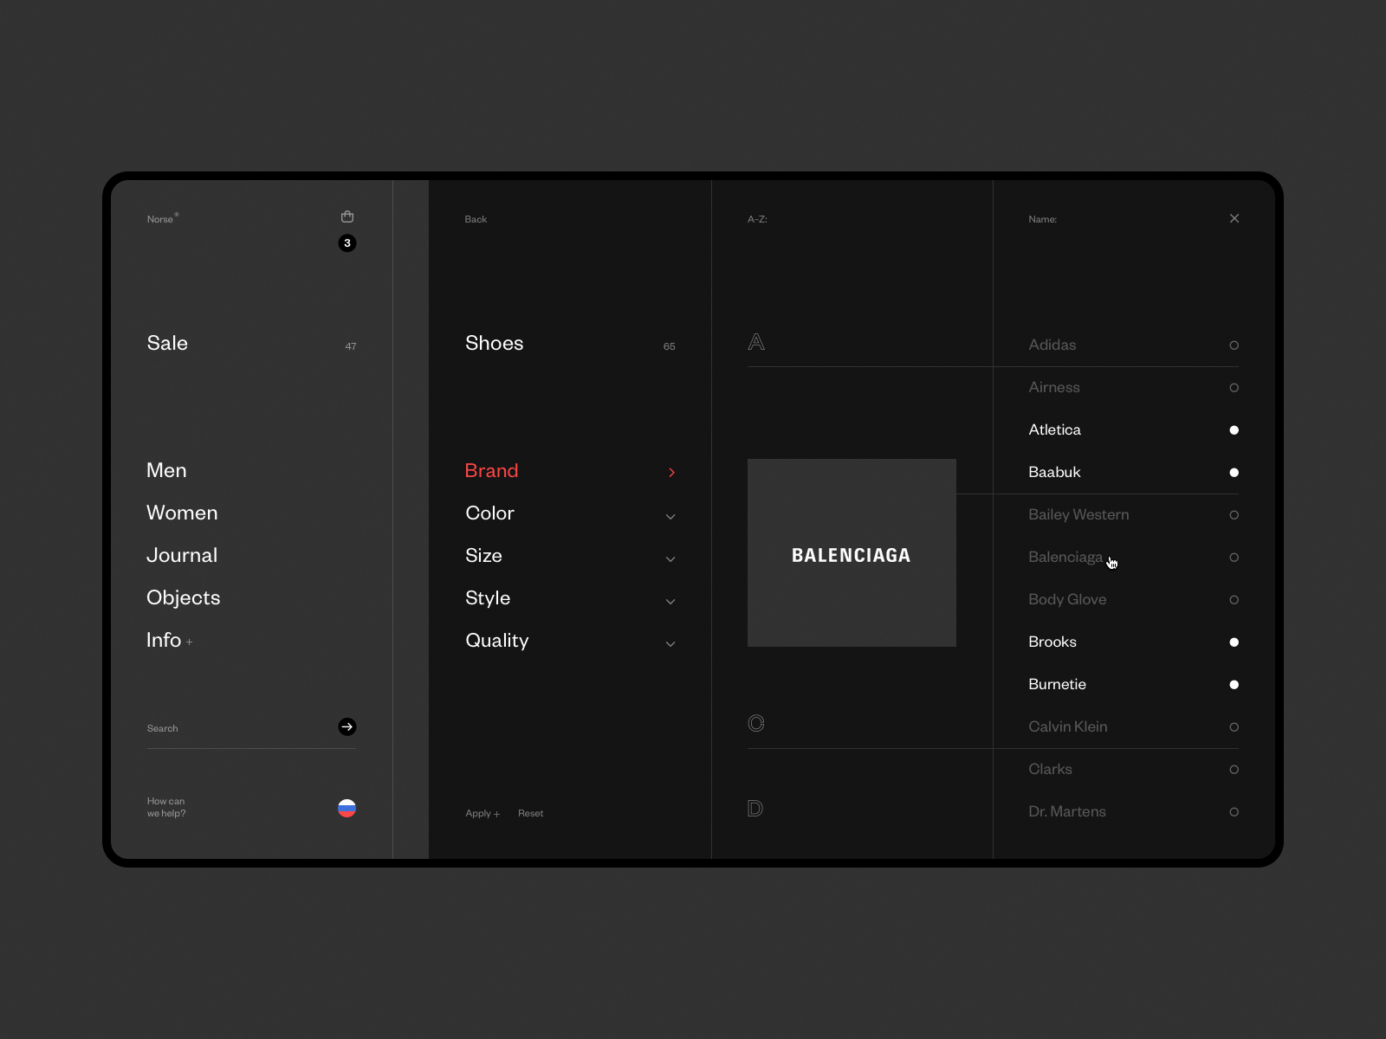Close the brand filter panel
This screenshot has height=1039, width=1386.
pos(1234,218)
